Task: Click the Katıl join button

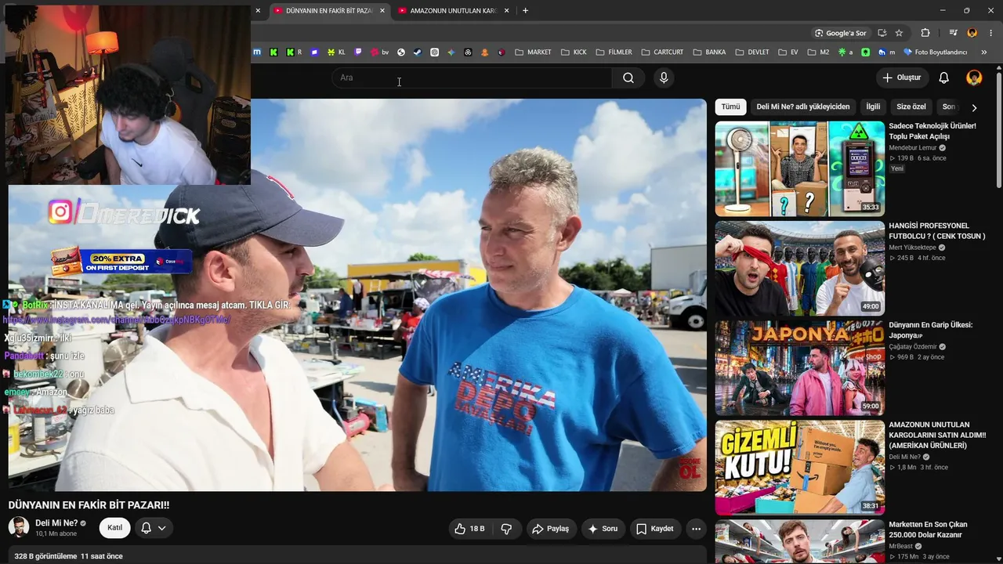Action: 115,528
